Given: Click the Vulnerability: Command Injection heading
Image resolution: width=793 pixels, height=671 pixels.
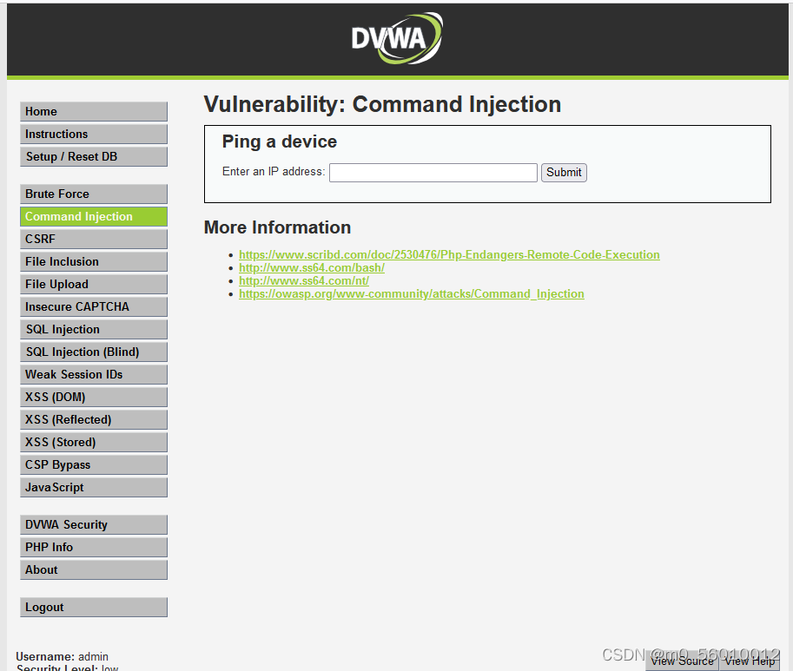Looking at the screenshot, I should pos(382,104).
